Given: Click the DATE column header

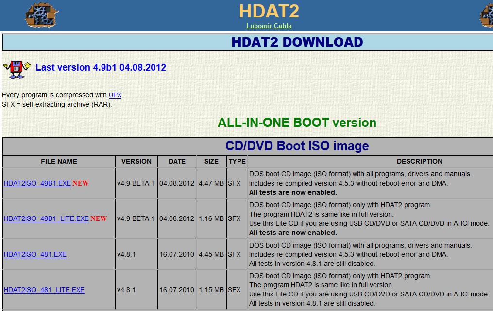Looking at the screenshot, I should point(177,161).
